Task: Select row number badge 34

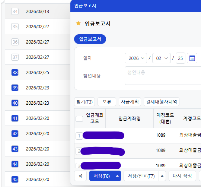Action: [15, 12]
